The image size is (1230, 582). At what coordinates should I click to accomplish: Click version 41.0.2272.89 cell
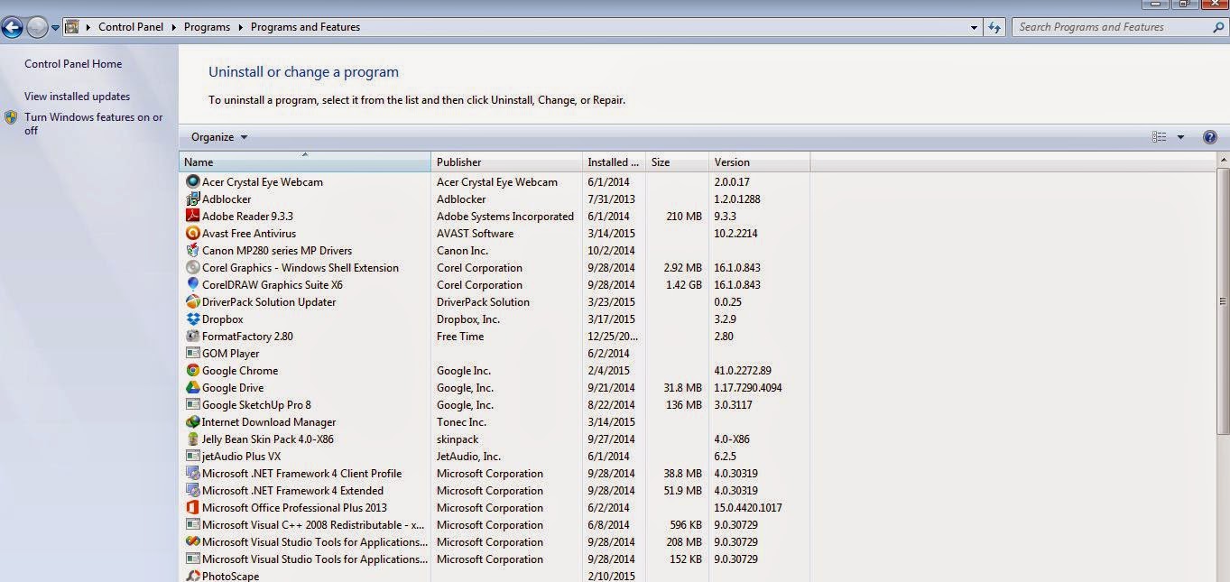pos(743,371)
